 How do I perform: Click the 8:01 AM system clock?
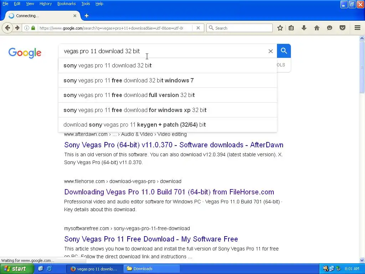(x=352, y=269)
